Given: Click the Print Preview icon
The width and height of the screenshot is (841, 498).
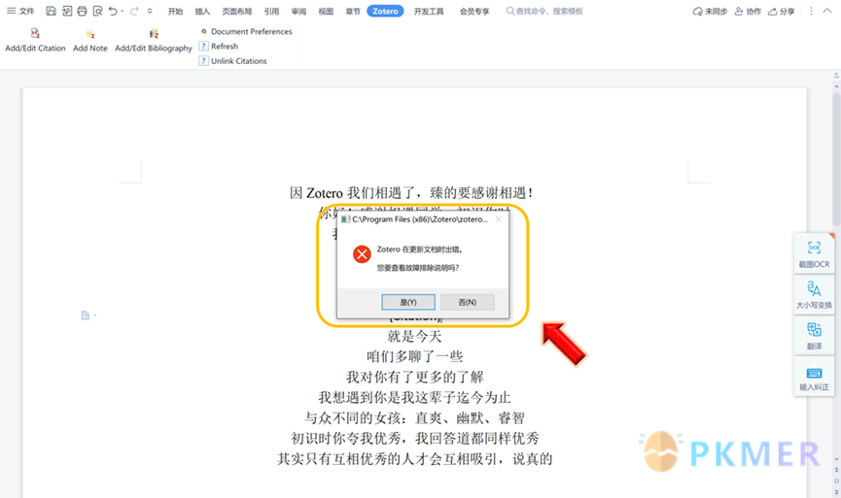Looking at the screenshot, I should click(97, 11).
